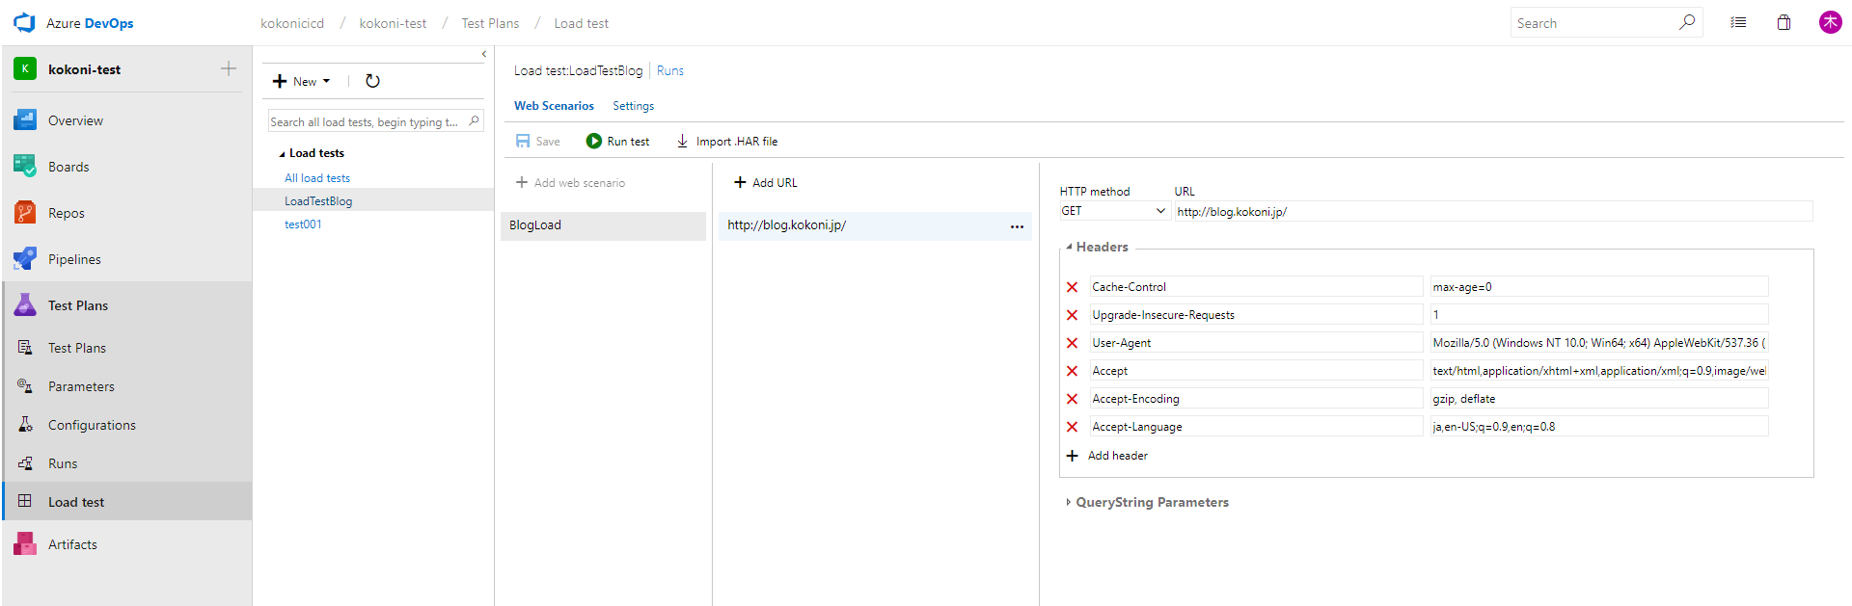The height and width of the screenshot is (606, 1852).
Task: Click Import .HAR file button
Action: point(726,141)
